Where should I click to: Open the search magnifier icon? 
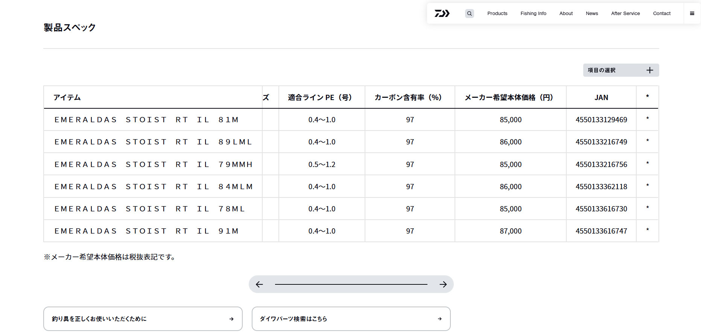470,14
